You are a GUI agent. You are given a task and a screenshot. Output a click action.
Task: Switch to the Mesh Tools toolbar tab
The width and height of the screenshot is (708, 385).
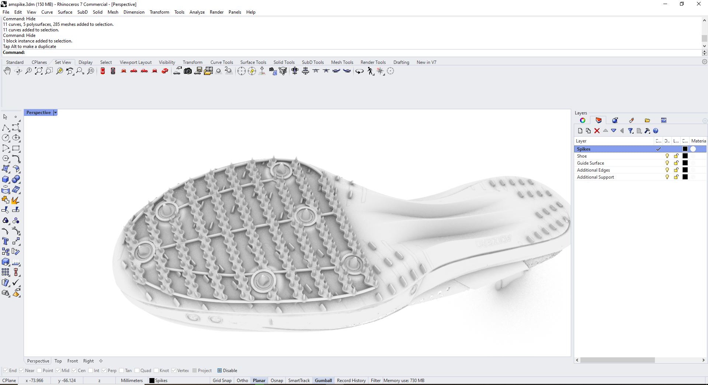point(342,62)
